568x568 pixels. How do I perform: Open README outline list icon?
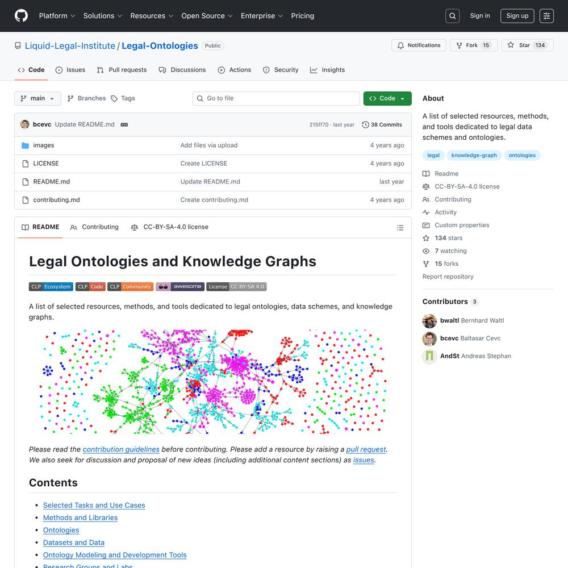click(x=400, y=228)
